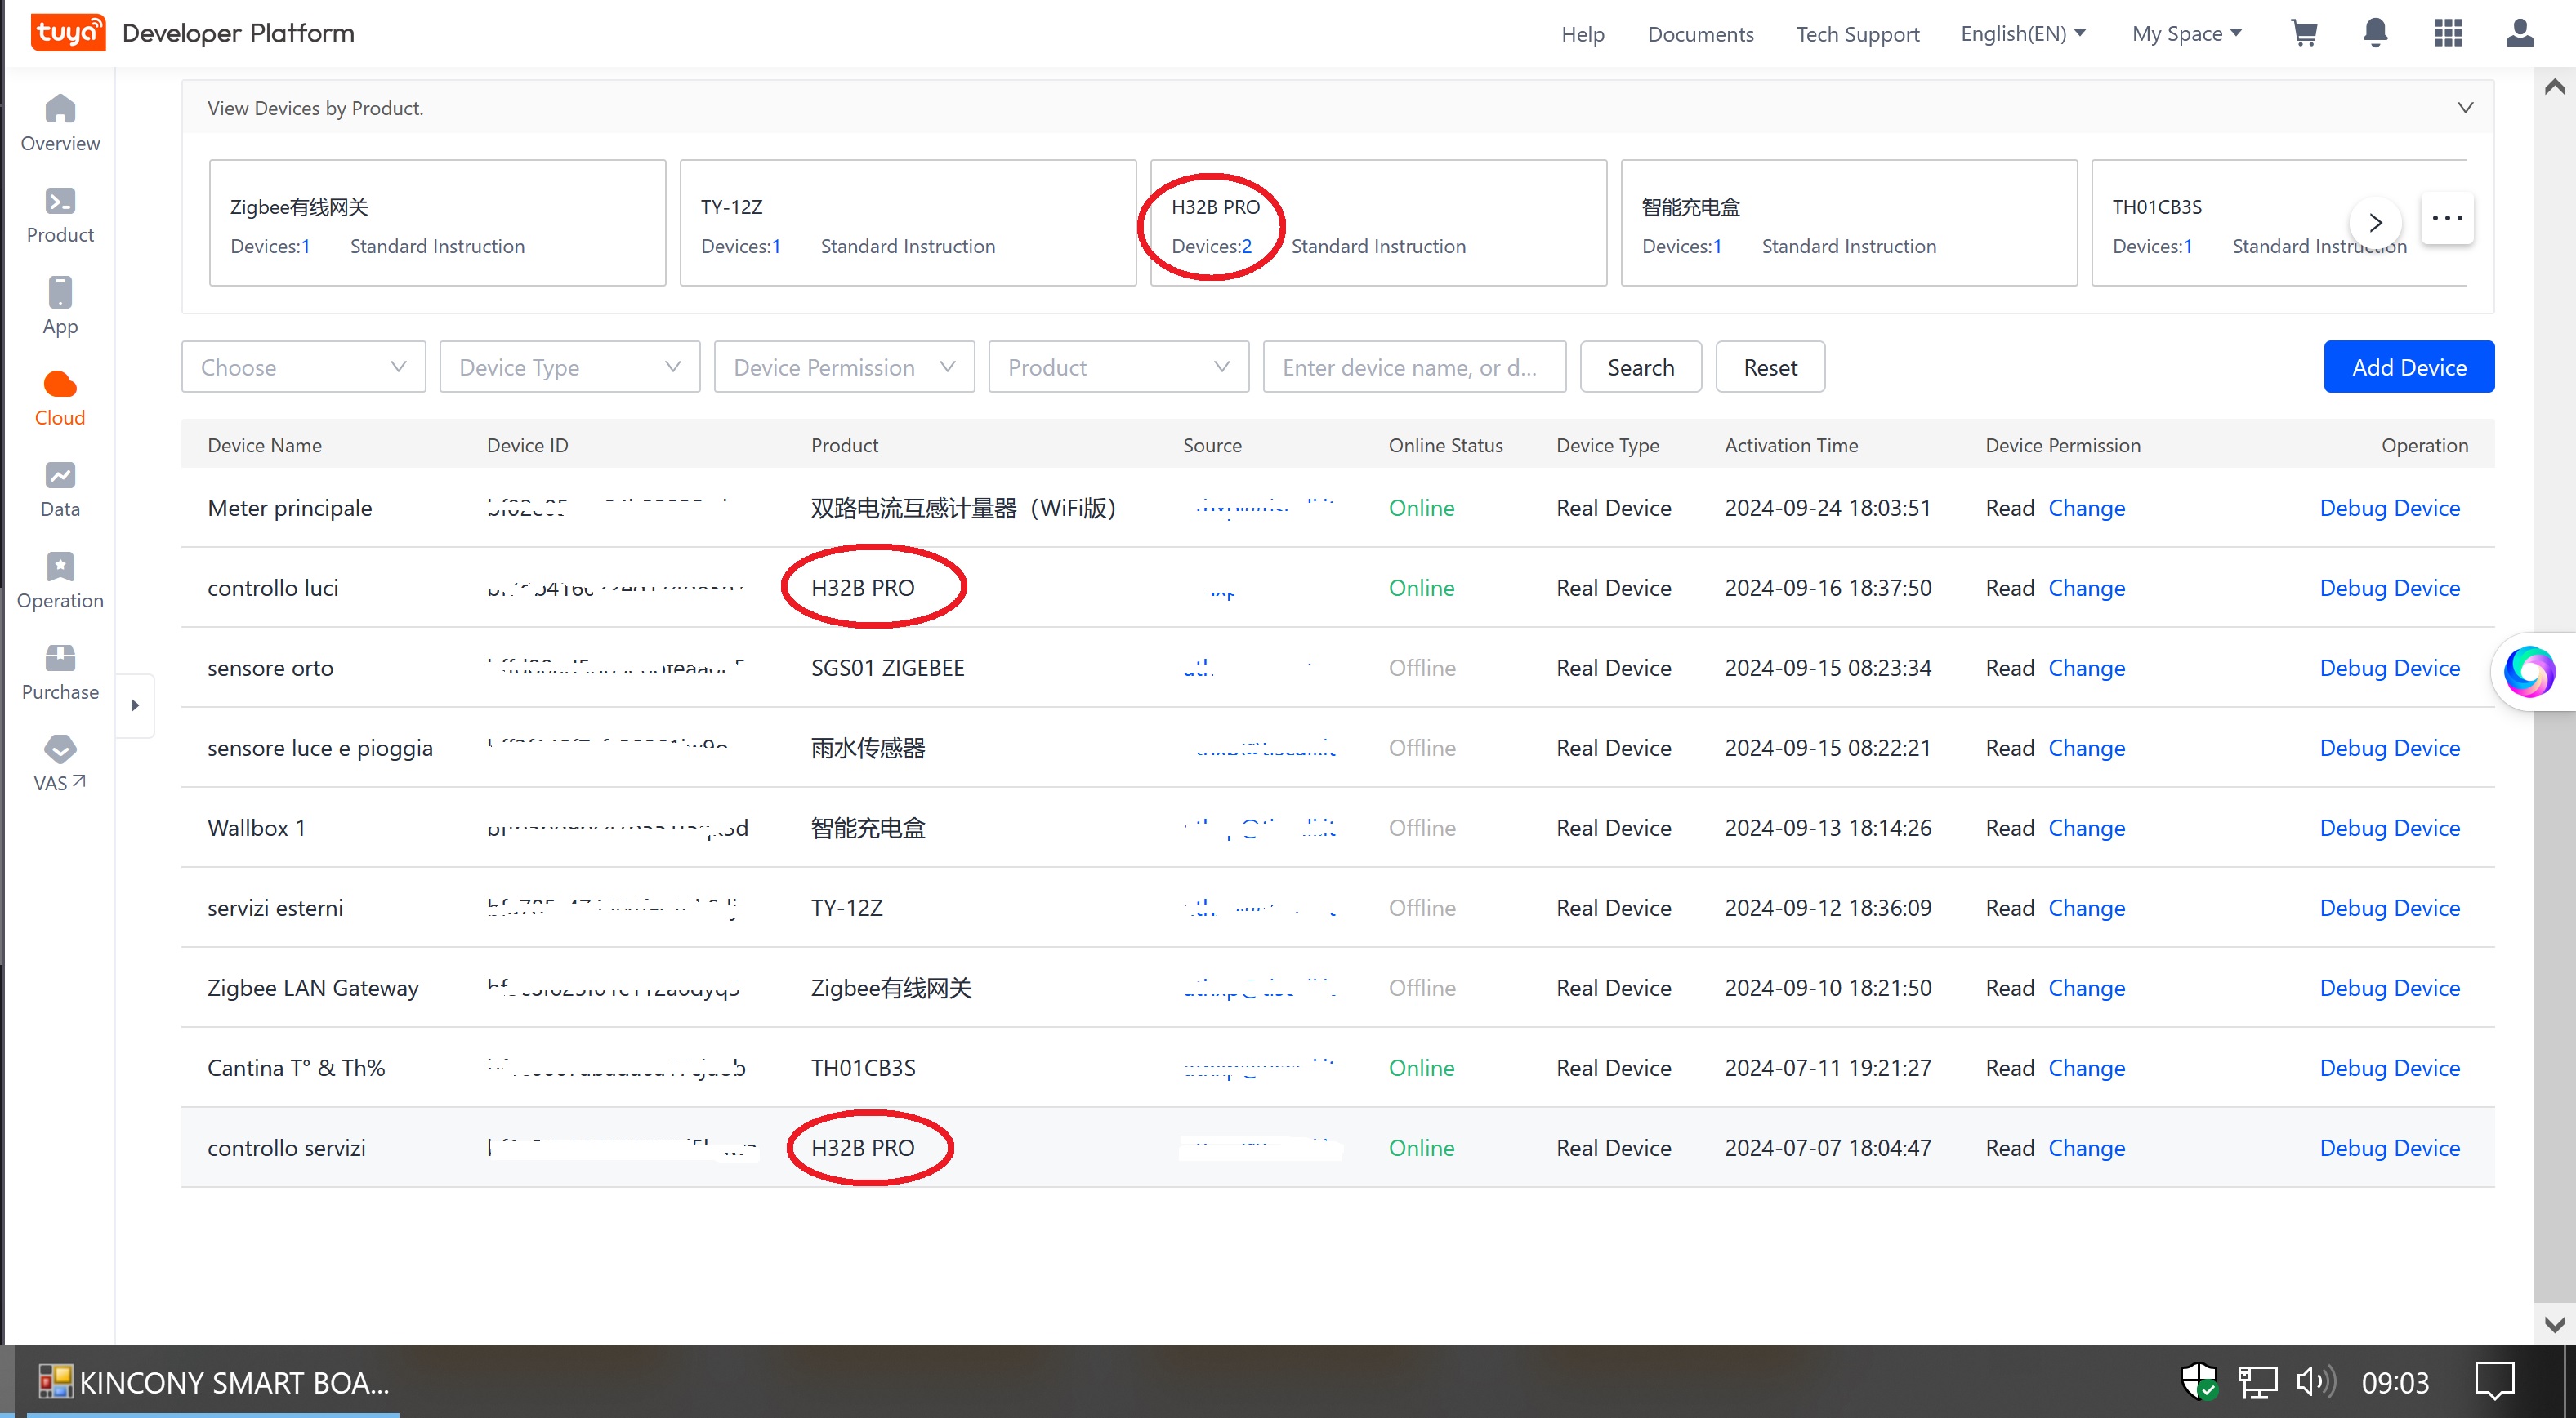Click the user account icon
Image resolution: width=2576 pixels, height=1418 pixels.
2519,33
